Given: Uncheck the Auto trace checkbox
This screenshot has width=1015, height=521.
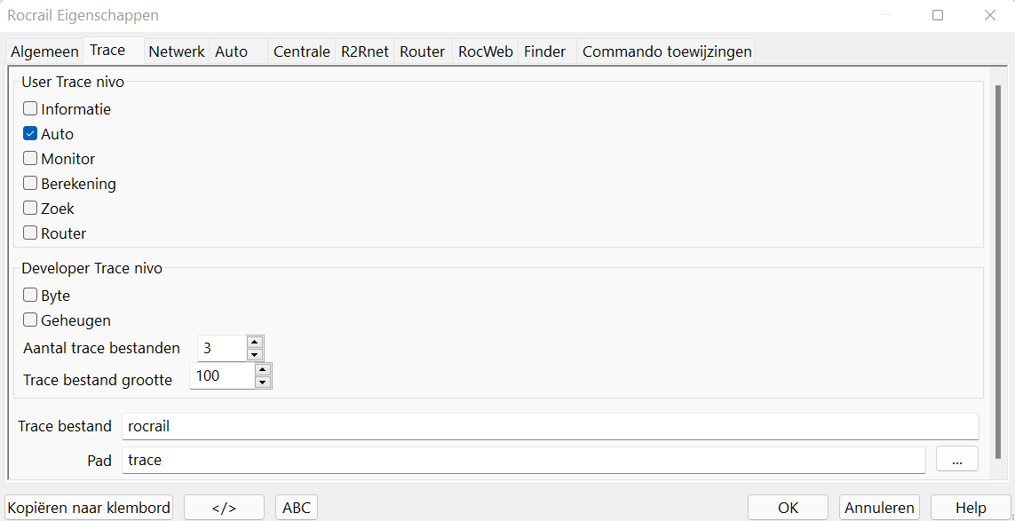Looking at the screenshot, I should (x=30, y=134).
